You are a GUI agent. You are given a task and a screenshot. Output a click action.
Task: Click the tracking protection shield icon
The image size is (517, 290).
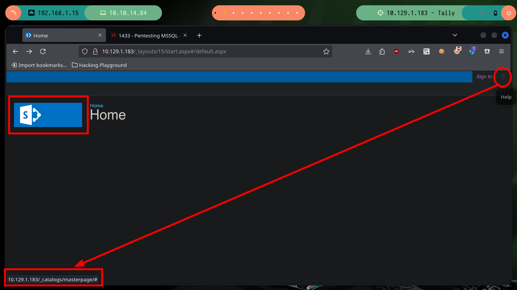coord(85,51)
